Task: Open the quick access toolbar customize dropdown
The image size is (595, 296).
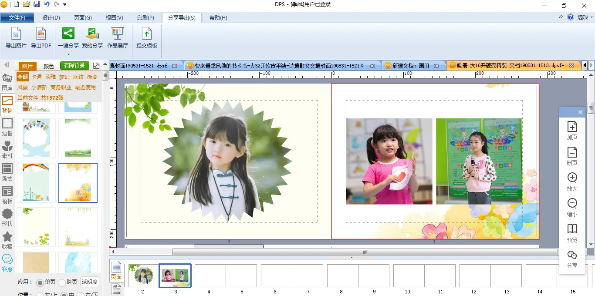Action: pyautogui.click(x=65, y=5)
